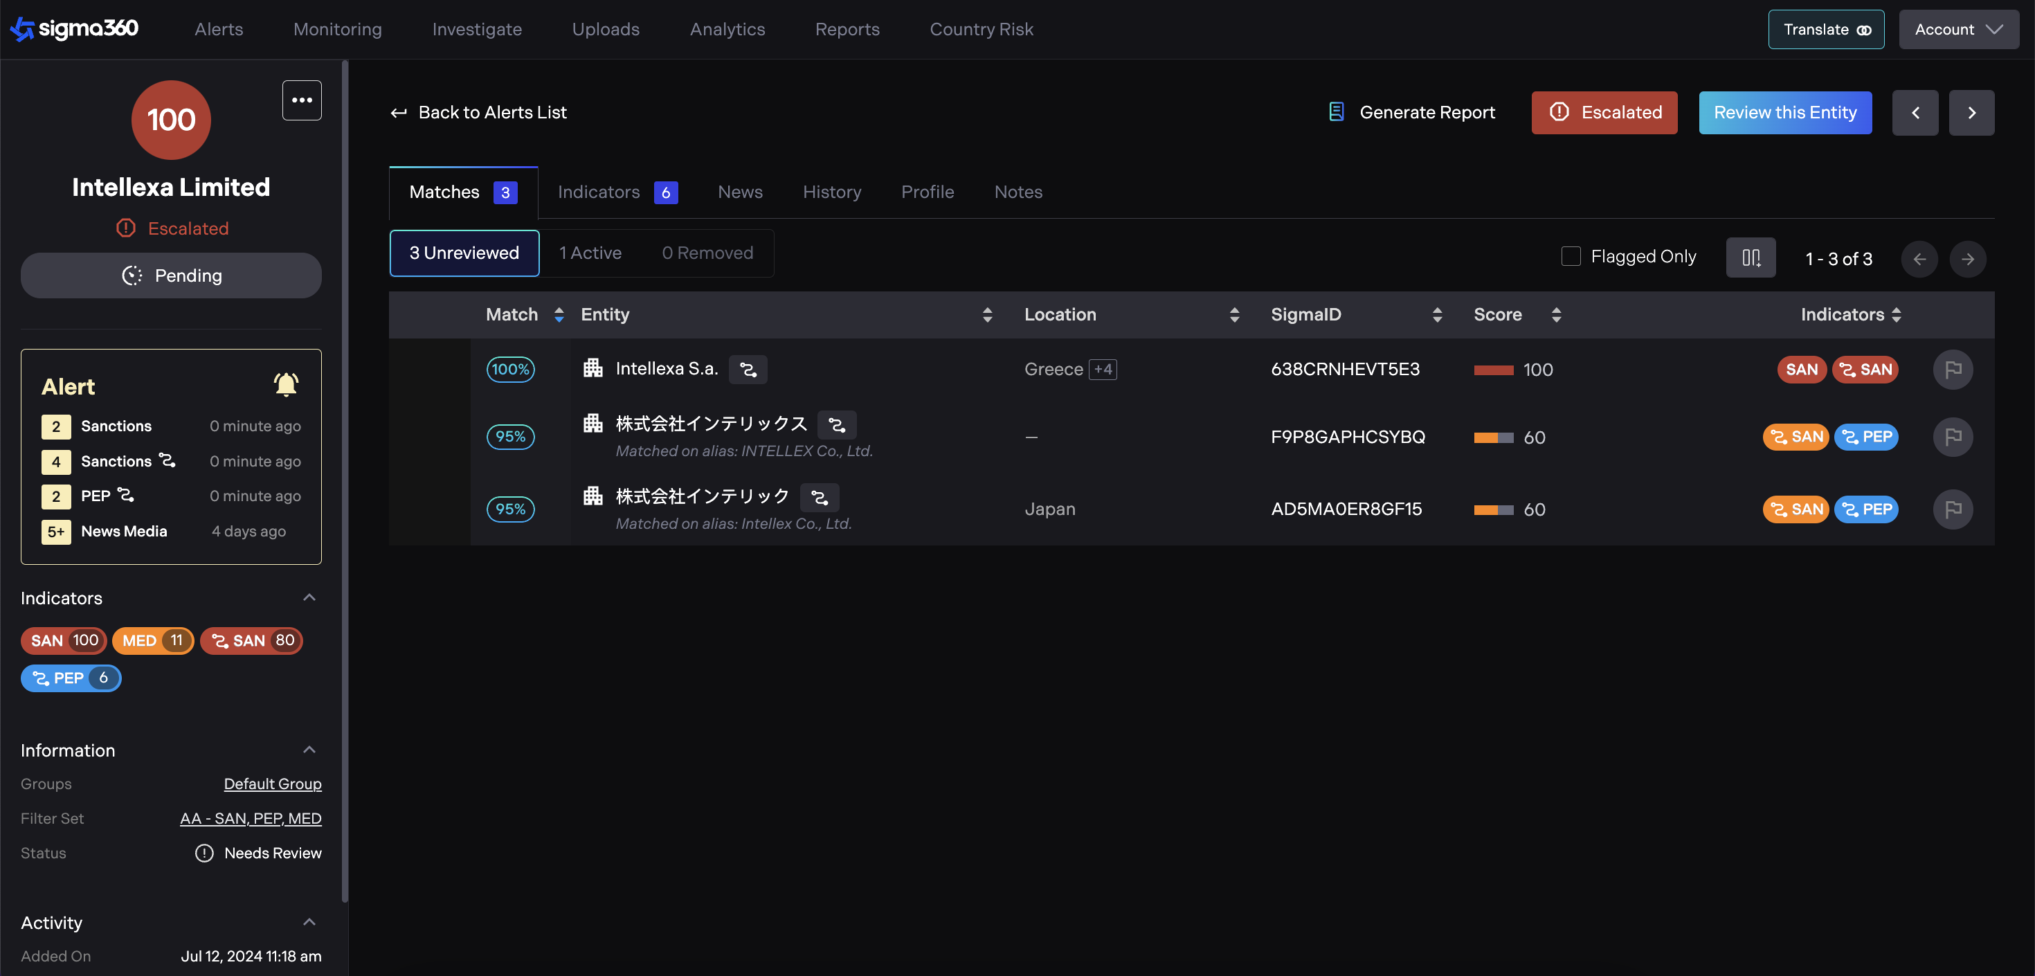Click the alert bell icon
This screenshot has width=2035, height=976.
285,385
